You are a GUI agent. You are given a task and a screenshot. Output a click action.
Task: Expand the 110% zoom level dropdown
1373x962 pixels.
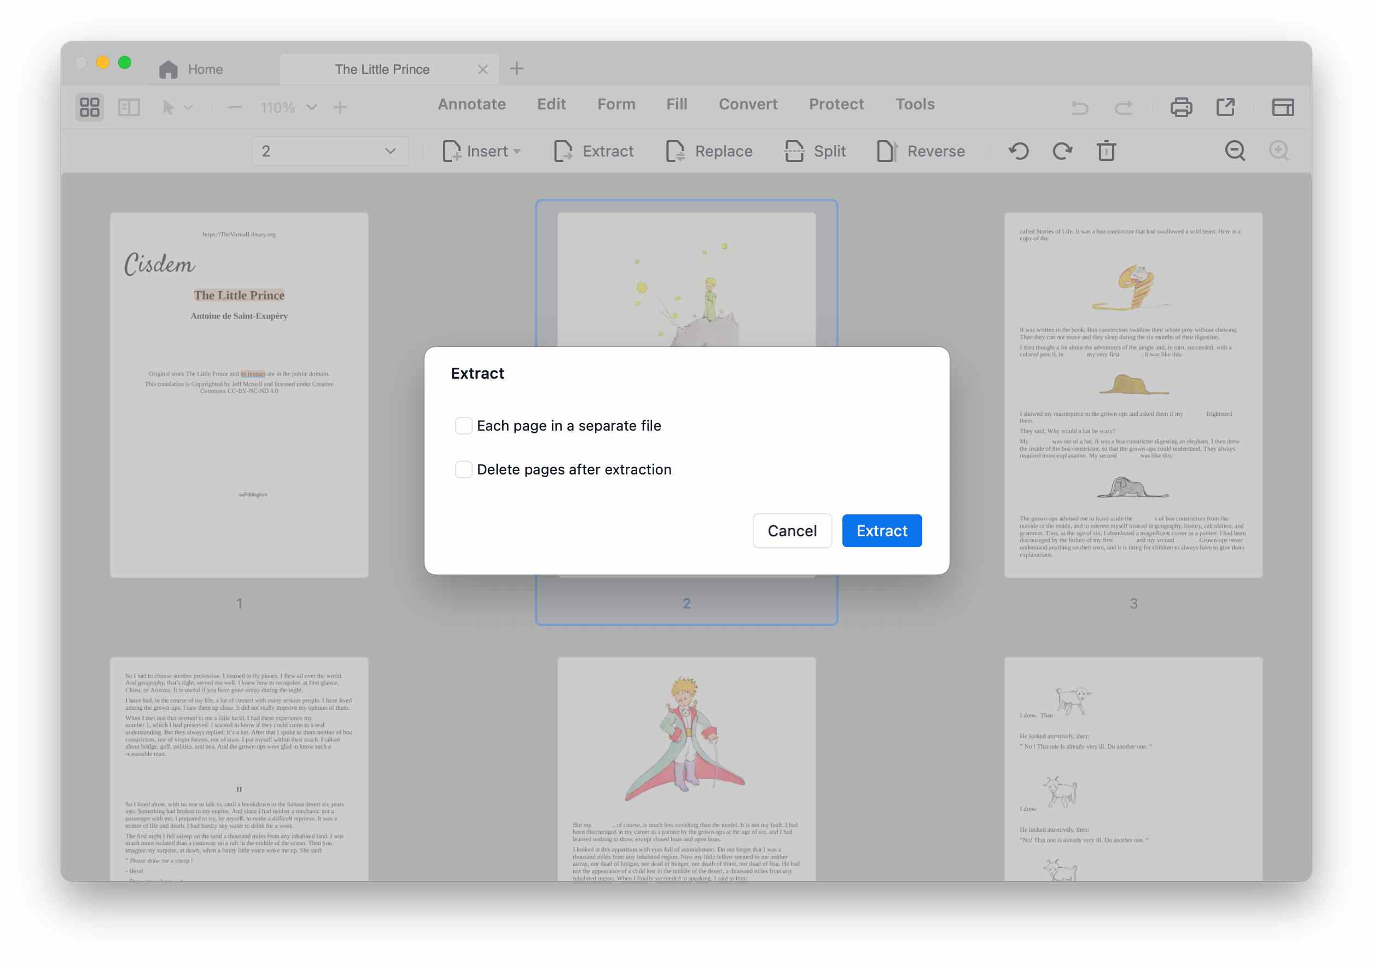click(x=312, y=108)
